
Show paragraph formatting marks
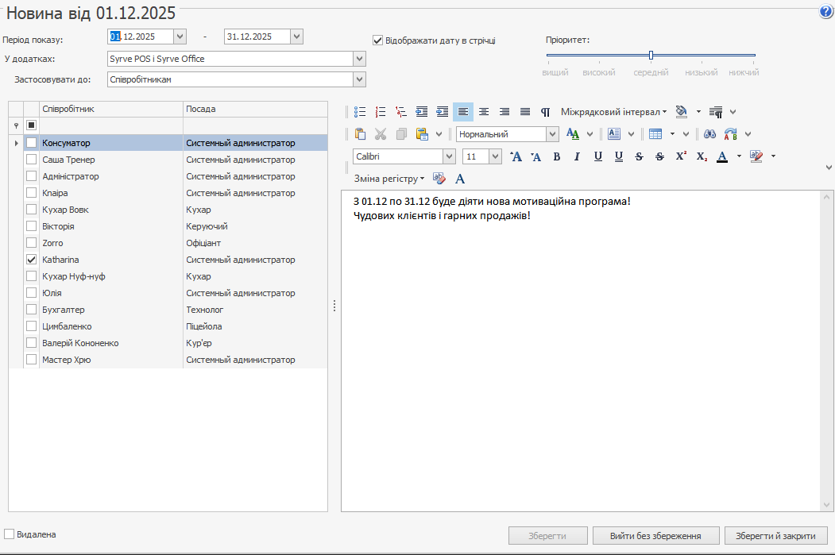[x=546, y=112]
